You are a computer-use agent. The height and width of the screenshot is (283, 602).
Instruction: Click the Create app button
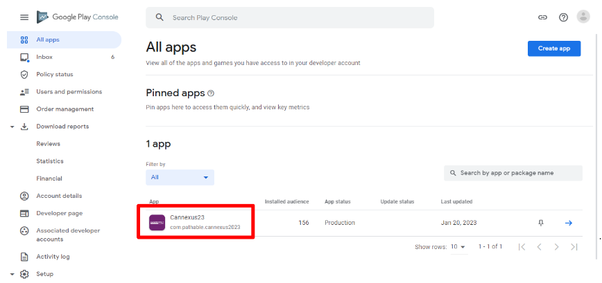click(554, 48)
